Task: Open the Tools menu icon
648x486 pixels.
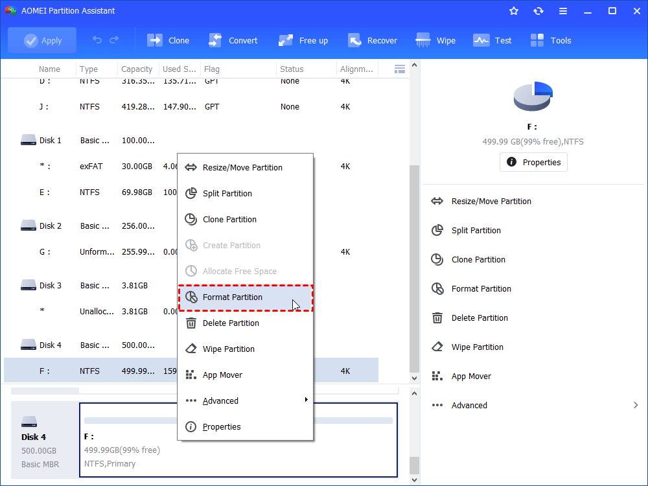Action: click(537, 40)
